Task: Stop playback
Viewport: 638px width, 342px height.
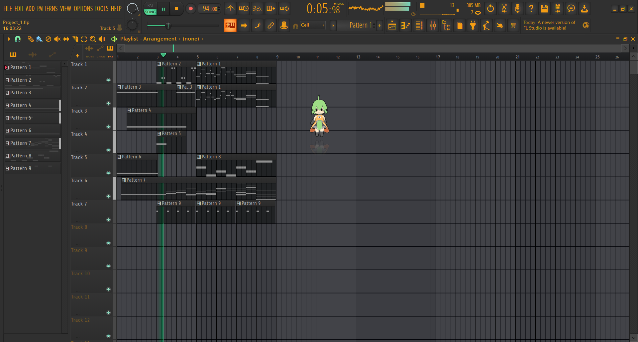Action: coord(176,9)
